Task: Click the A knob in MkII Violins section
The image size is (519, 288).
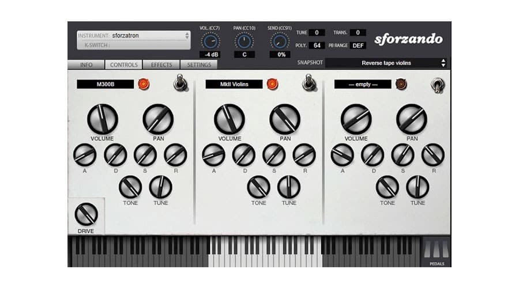Action: click(213, 155)
